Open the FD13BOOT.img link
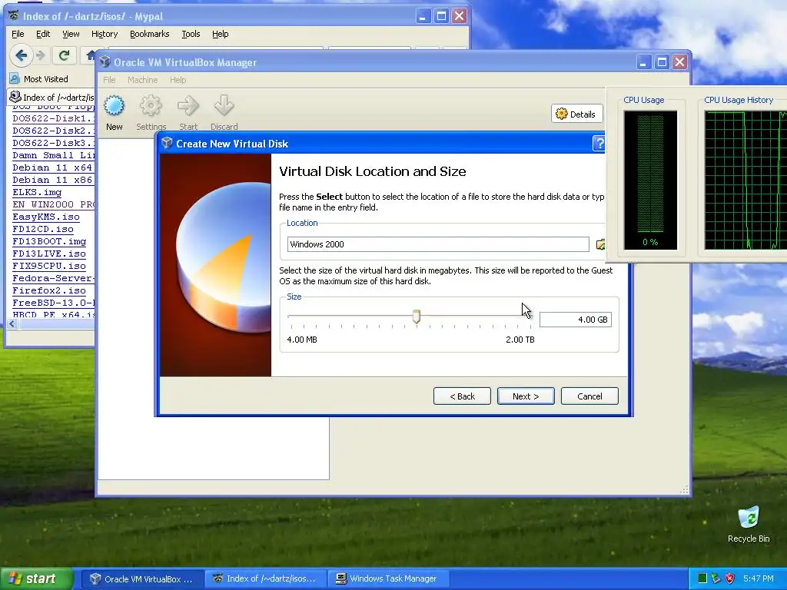 [49, 241]
